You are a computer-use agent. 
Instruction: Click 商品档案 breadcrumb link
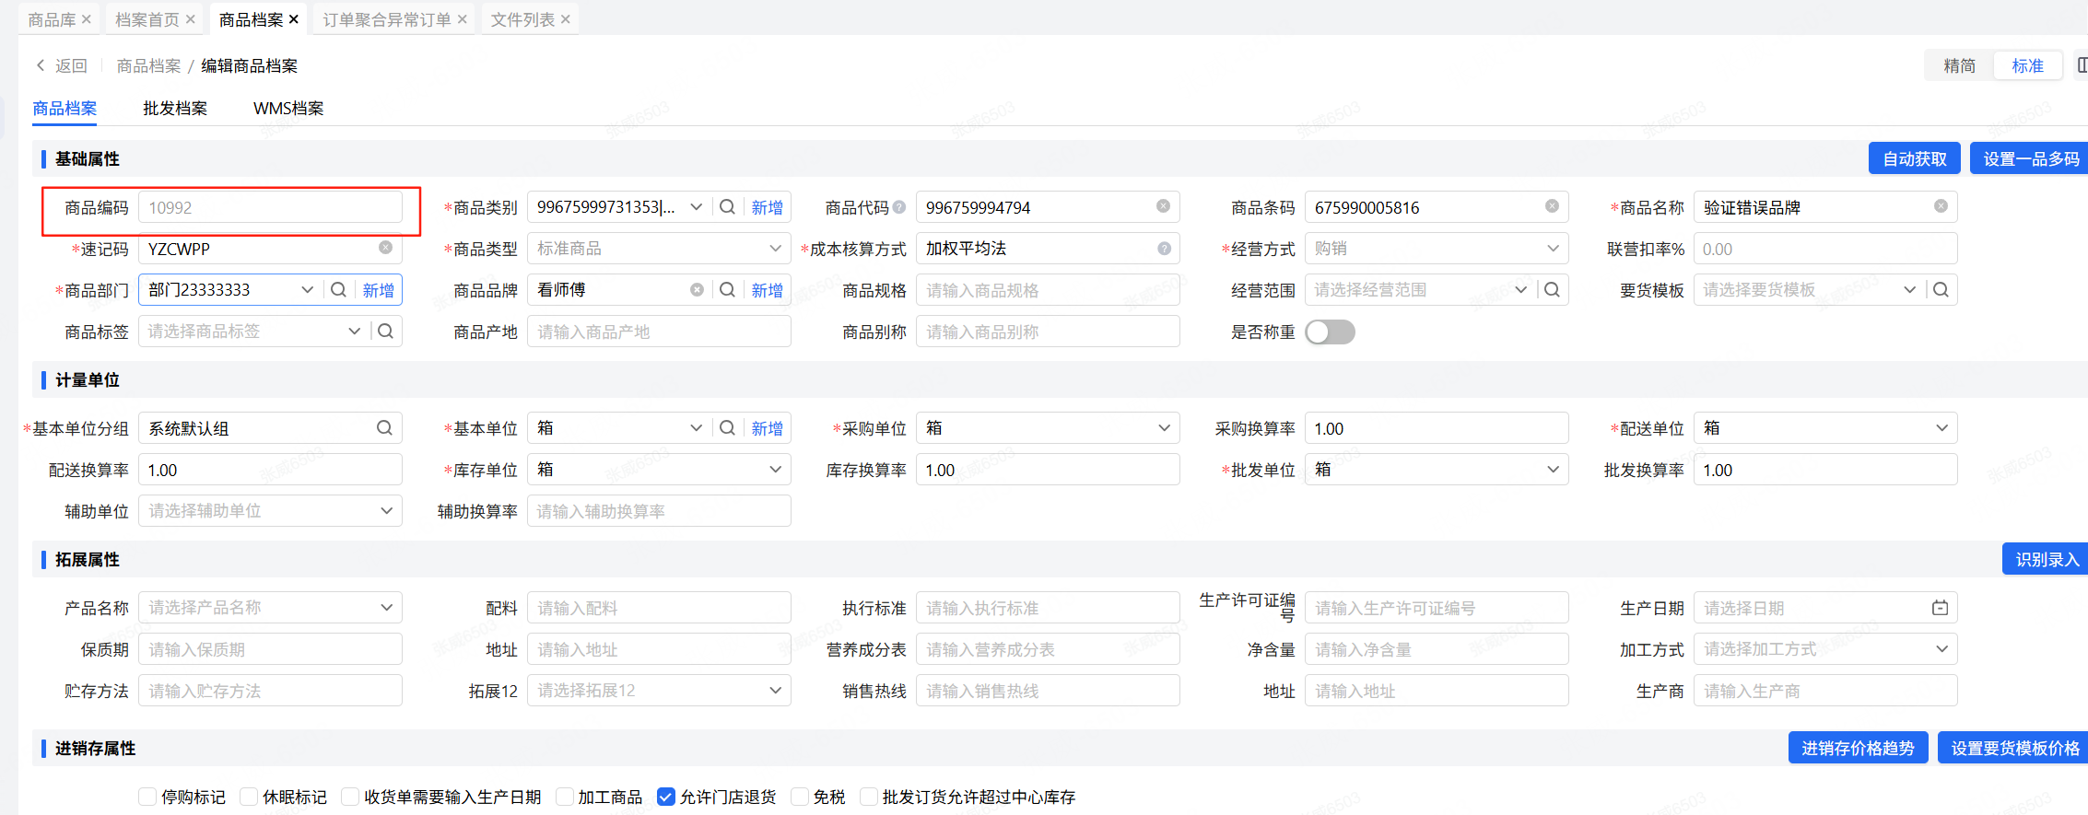tap(148, 65)
